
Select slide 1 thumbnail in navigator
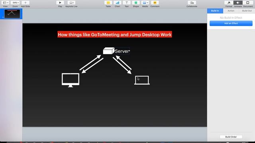12,14
